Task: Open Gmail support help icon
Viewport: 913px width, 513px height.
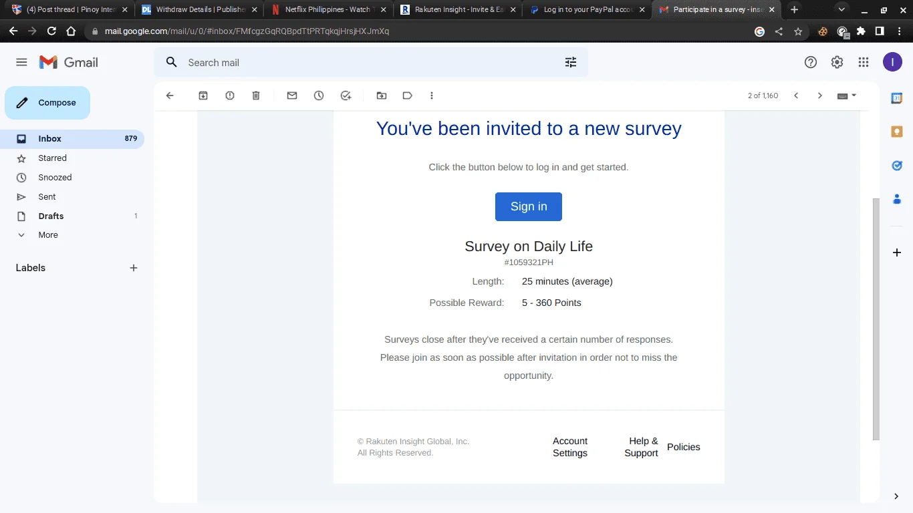Action: coord(811,62)
